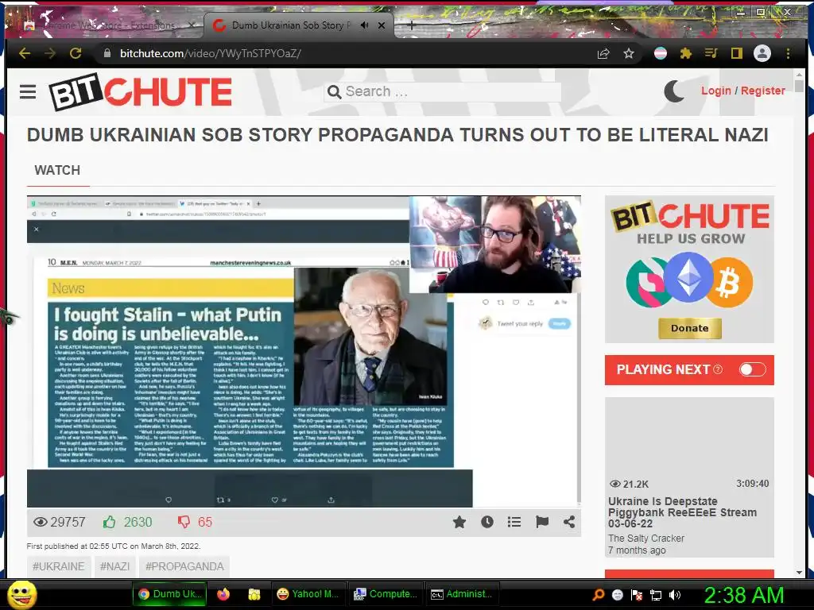Flag the video with flag icon

point(542,522)
